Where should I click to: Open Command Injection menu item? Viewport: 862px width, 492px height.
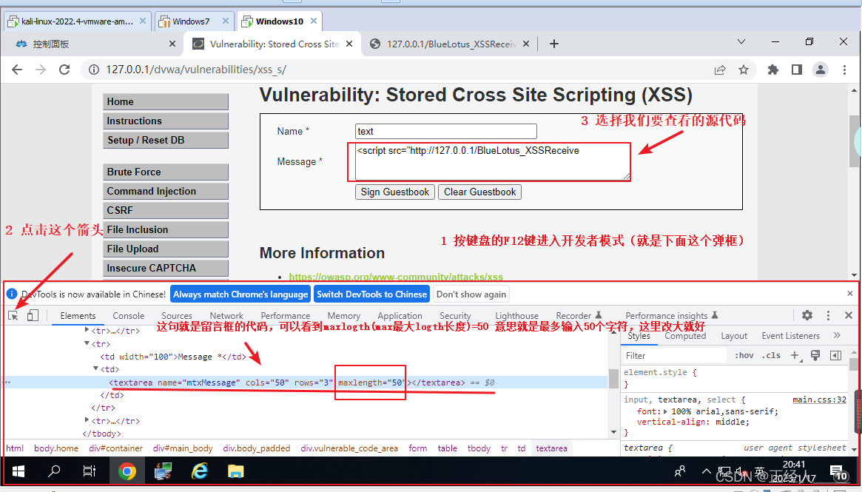(x=166, y=191)
